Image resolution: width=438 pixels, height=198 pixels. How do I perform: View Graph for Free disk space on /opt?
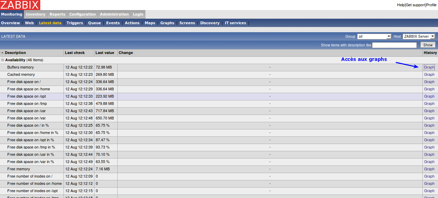click(429, 96)
